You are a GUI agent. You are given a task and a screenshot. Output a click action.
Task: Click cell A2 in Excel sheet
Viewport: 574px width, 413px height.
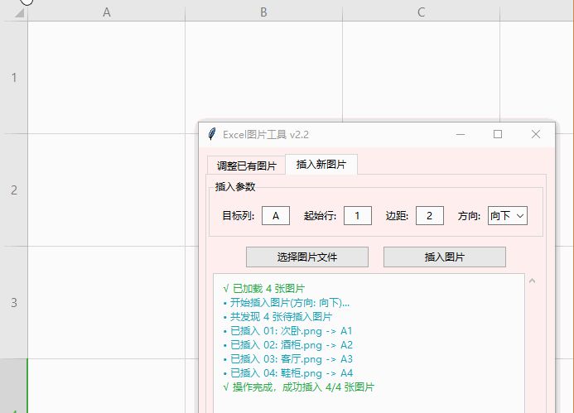point(107,190)
